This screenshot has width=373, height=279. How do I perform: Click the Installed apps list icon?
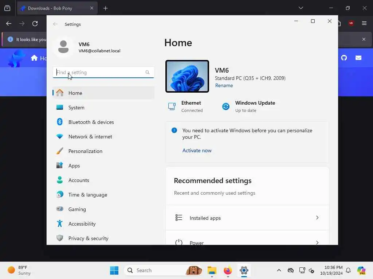[178, 218]
